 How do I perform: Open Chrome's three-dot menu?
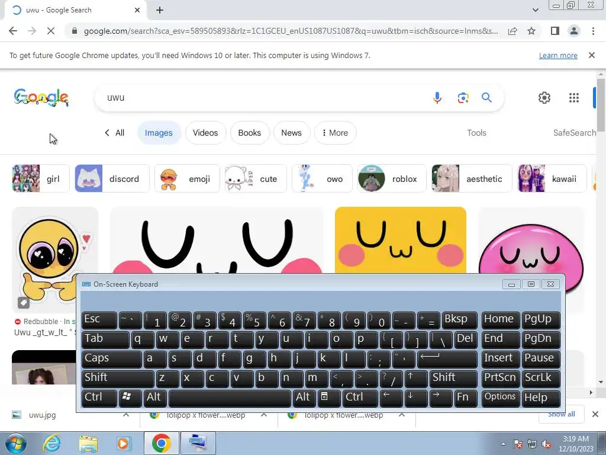click(593, 31)
